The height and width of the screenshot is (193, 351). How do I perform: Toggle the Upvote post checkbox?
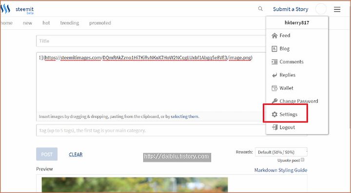(302, 160)
